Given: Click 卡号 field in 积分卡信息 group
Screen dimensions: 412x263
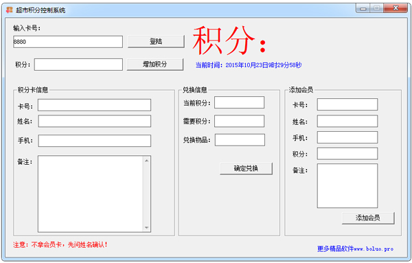Looking at the screenshot, I should [x=94, y=105].
